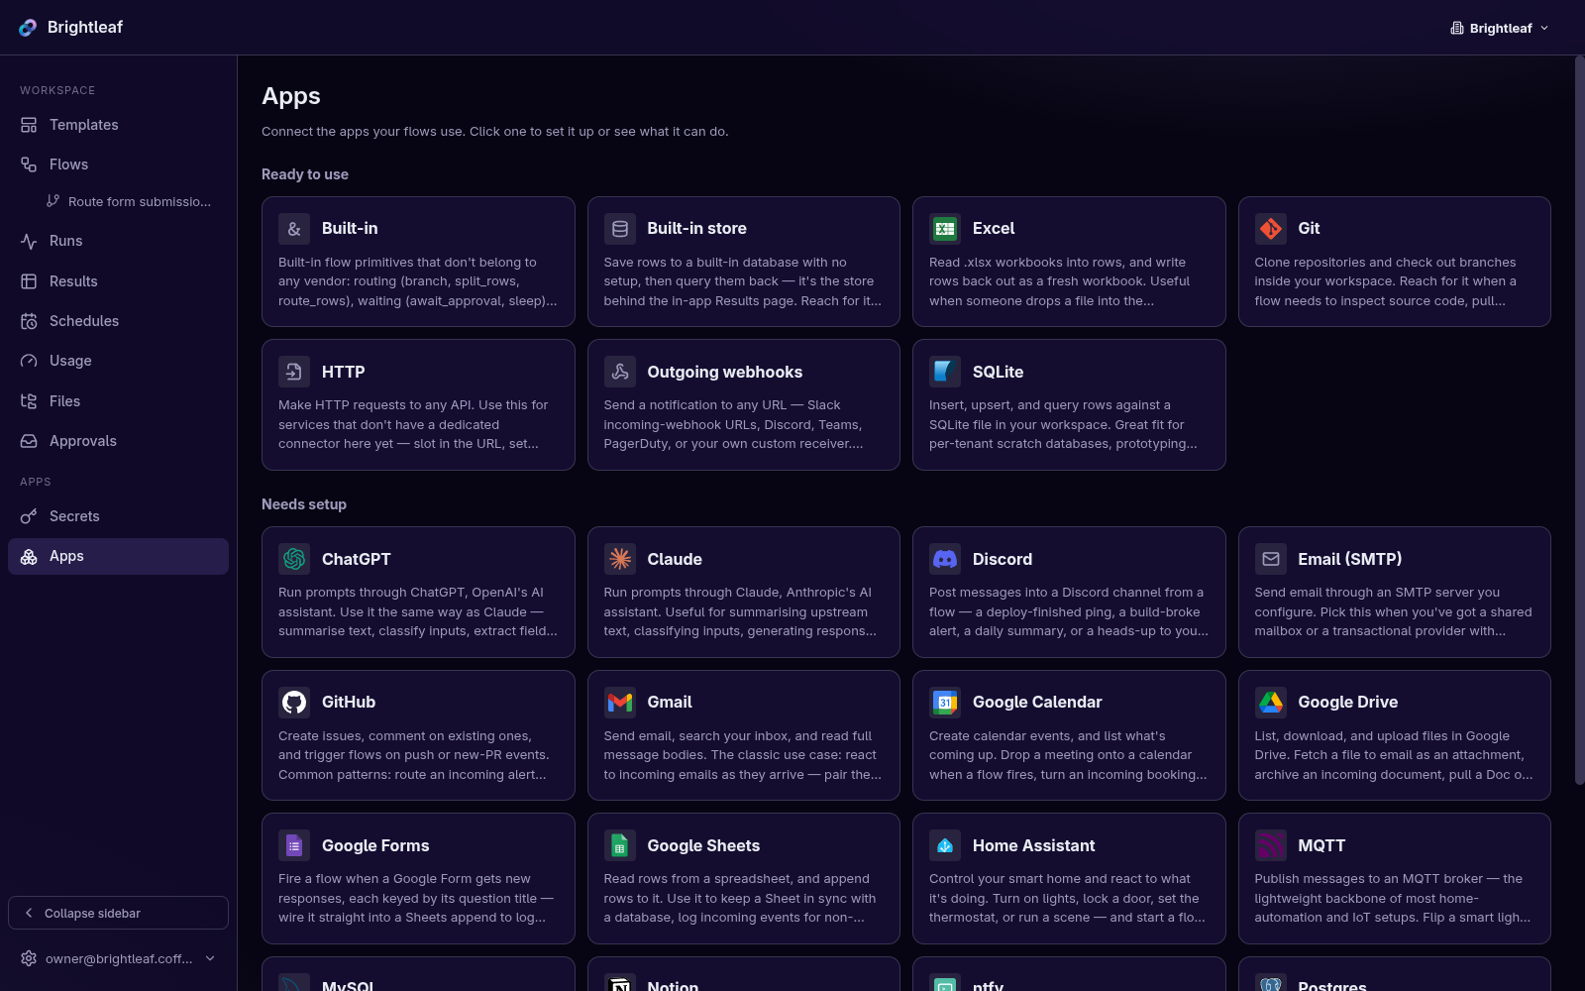
Task: Click the settings gear icon
Action: tap(29, 958)
